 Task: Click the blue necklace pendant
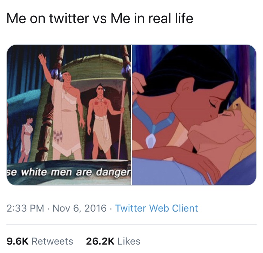click(x=151, y=140)
